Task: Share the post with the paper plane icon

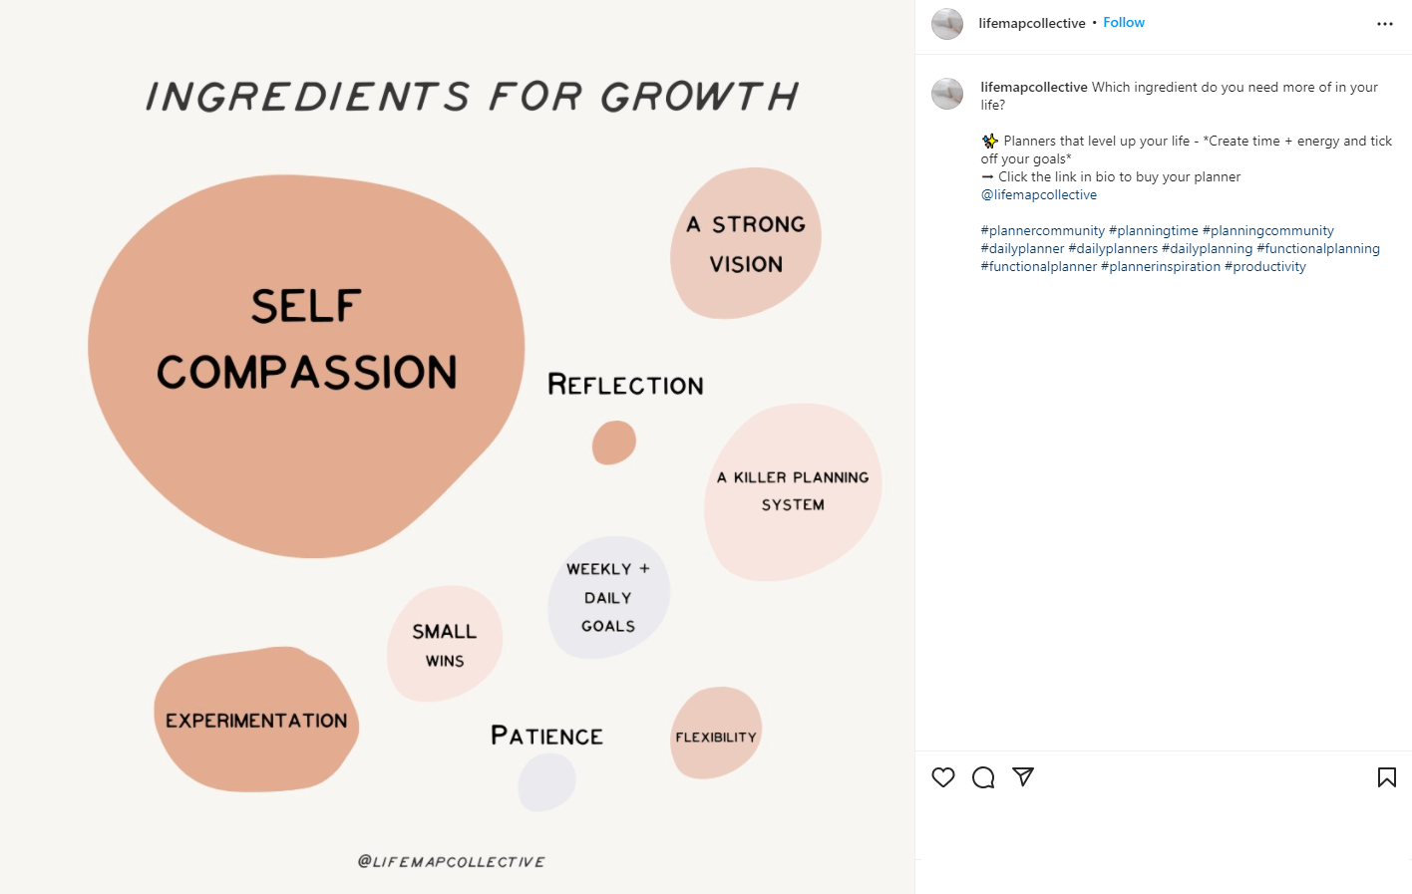Action: coord(1023,777)
